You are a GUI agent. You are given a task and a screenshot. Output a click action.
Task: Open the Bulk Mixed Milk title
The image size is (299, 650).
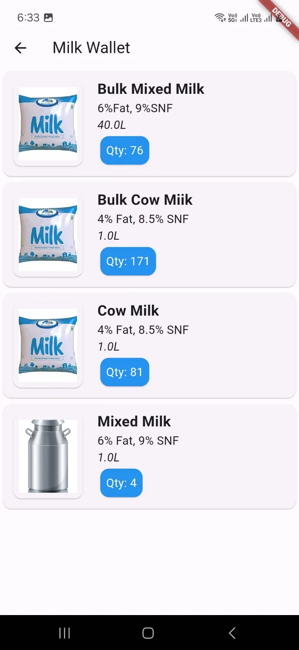(x=151, y=89)
